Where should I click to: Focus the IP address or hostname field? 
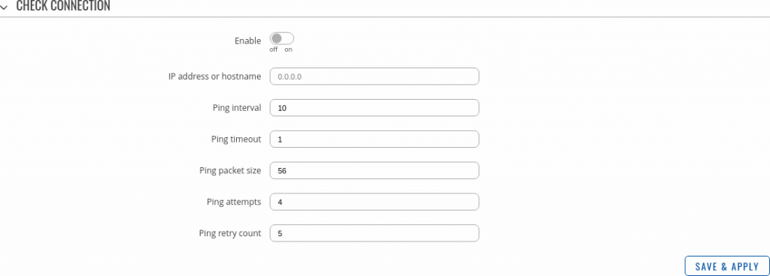pos(374,76)
